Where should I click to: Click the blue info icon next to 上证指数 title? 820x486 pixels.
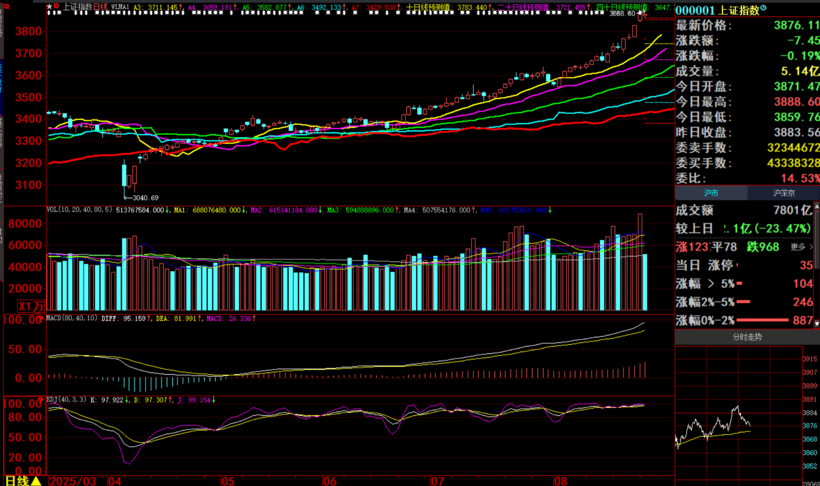pos(763,8)
